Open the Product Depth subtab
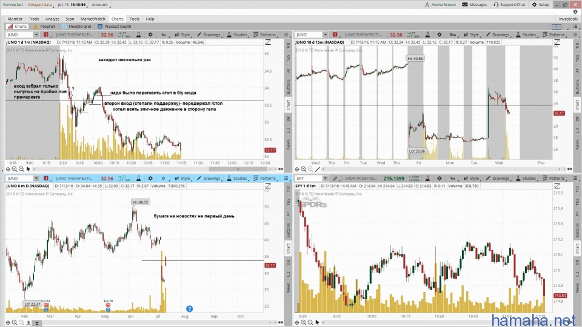Viewport: 582px width, 327px height. pos(115,26)
